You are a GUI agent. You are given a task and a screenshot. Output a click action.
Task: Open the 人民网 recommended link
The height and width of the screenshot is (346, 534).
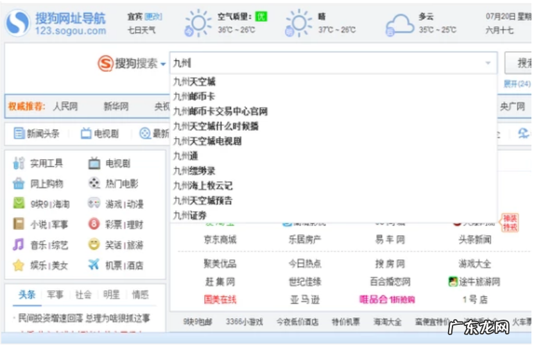click(x=65, y=107)
